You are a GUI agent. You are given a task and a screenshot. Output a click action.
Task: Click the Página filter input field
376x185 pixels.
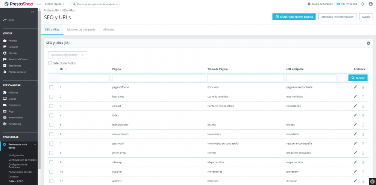[159, 78]
